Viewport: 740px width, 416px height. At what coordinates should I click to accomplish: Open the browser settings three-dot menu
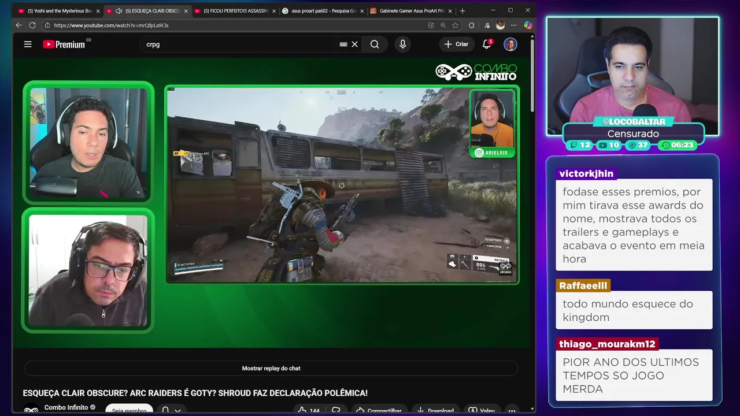(514, 25)
